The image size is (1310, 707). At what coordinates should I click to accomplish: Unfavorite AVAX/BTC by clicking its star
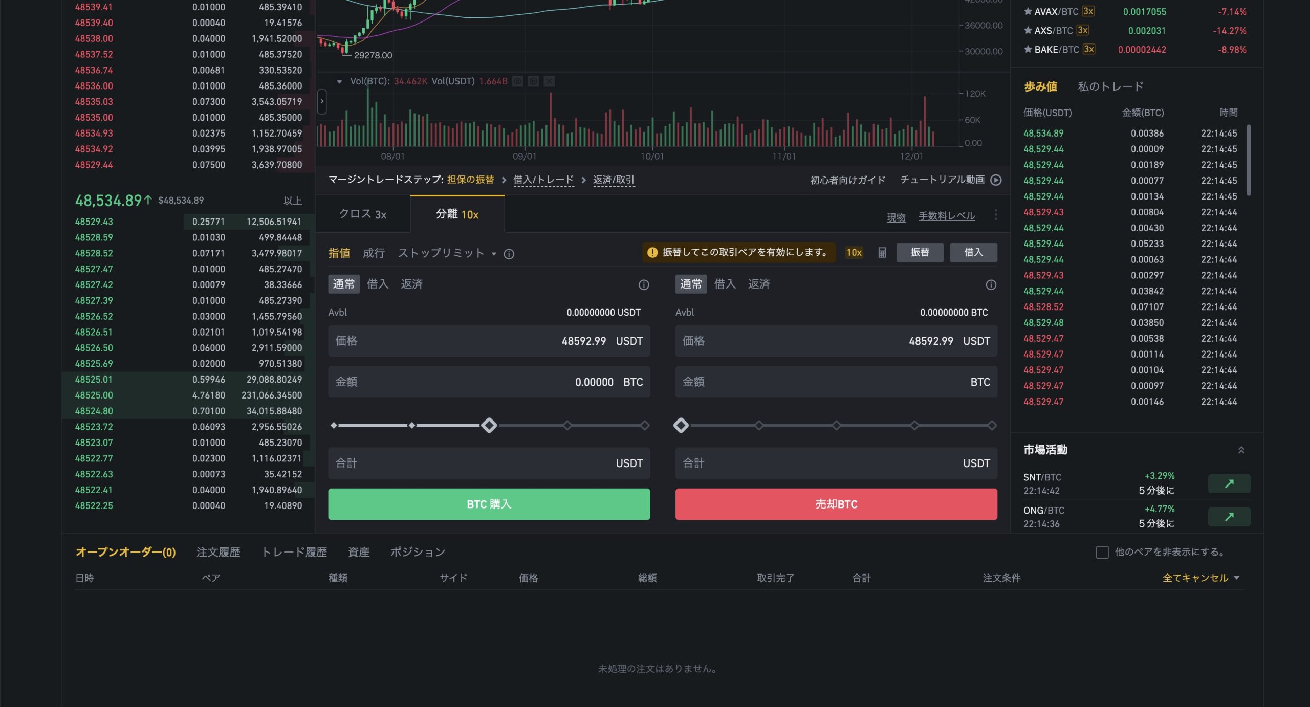[x=1027, y=11]
